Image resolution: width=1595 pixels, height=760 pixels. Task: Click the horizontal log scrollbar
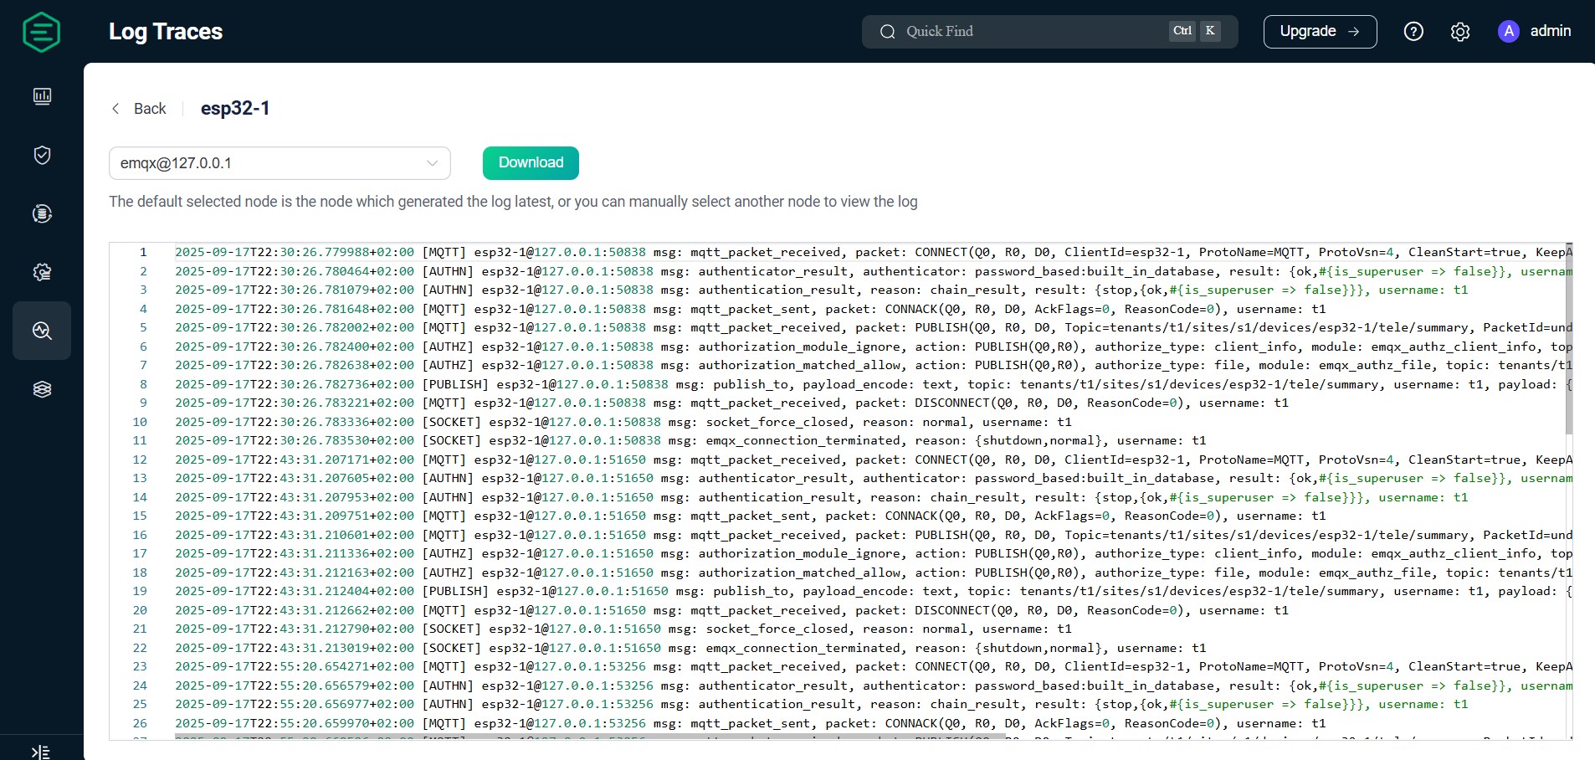(586, 739)
